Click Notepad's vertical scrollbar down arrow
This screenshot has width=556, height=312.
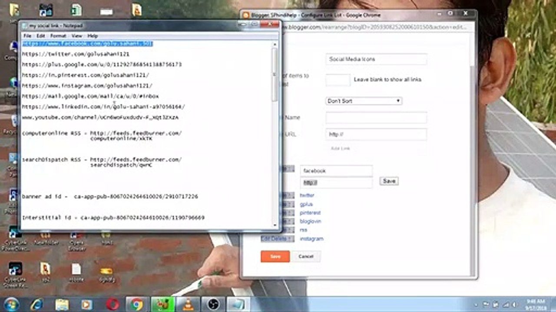coord(275,225)
